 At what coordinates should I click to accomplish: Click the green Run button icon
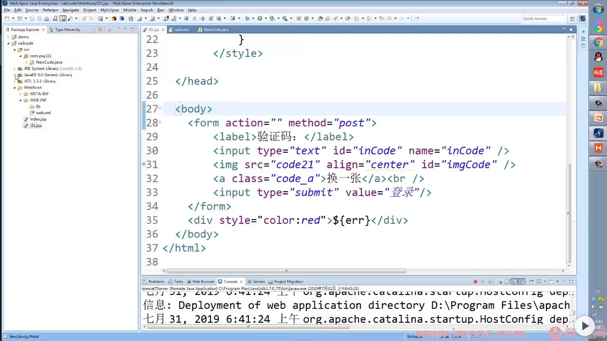(260, 18)
